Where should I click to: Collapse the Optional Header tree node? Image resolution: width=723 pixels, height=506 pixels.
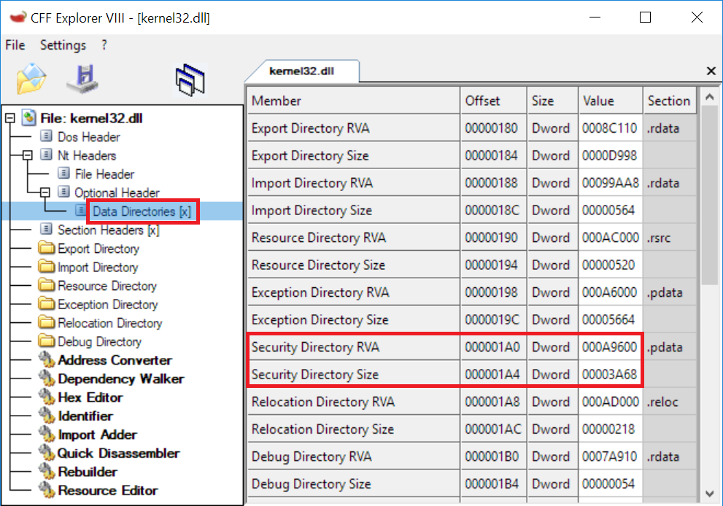point(45,192)
